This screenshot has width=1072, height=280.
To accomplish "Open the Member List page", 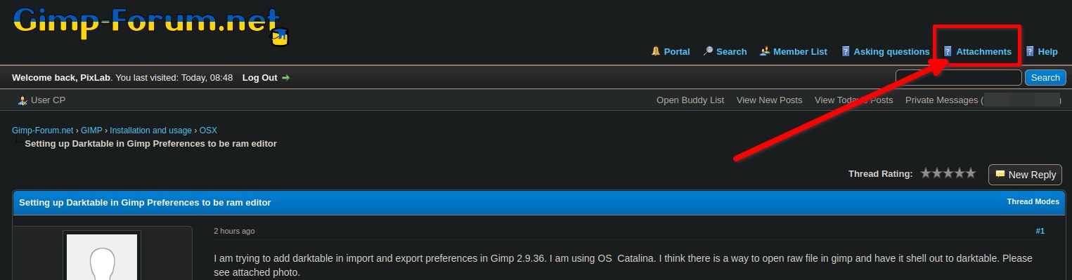I will [800, 51].
